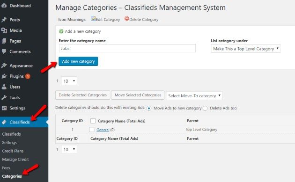Expand the List category under dropdown
Image resolution: width=295 pixels, height=182 pixels.
246,49
